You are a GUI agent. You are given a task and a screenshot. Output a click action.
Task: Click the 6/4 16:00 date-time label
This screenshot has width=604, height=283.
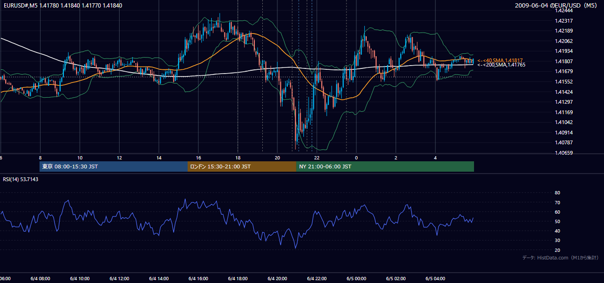198,278
